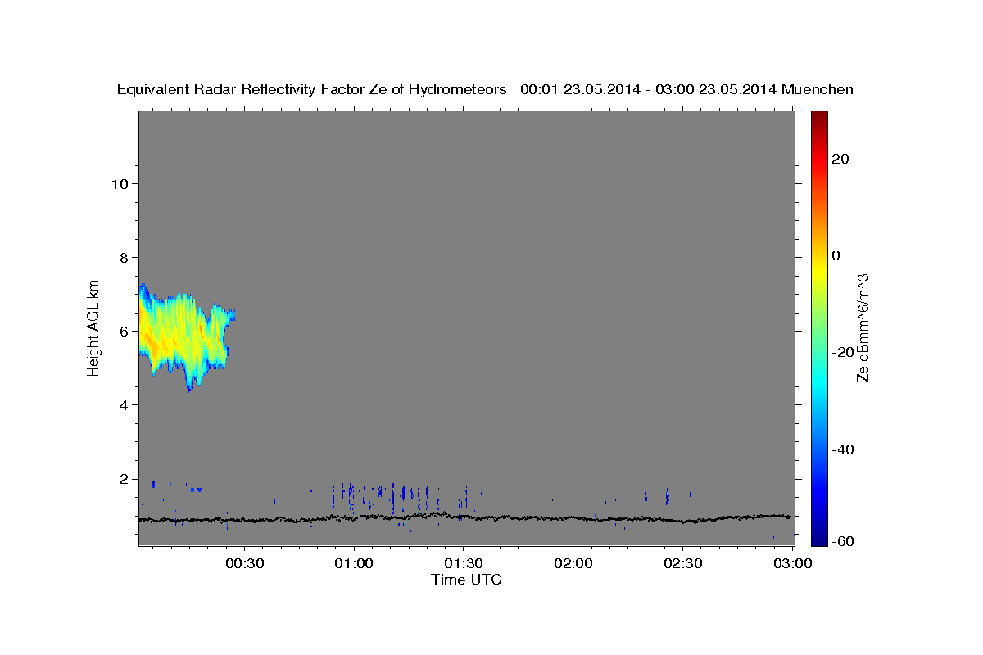
Task: Click the "Muenchen" station name in the title
Action: pyautogui.click(x=818, y=90)
